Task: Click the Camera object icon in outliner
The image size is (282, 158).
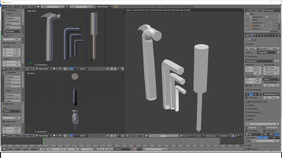Action: click(x=251, y=26)
